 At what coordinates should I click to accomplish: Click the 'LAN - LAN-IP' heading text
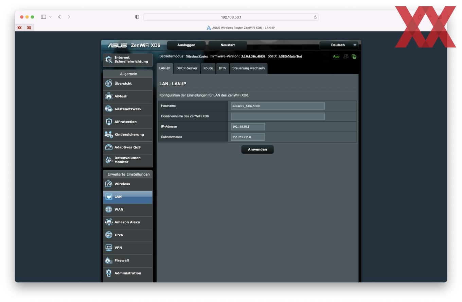click(x=173, y=84)
